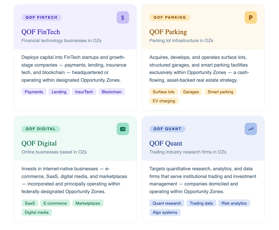Click the dollar sign icon on FinTech card
The image size is (279, 230).
pos(123,18)
